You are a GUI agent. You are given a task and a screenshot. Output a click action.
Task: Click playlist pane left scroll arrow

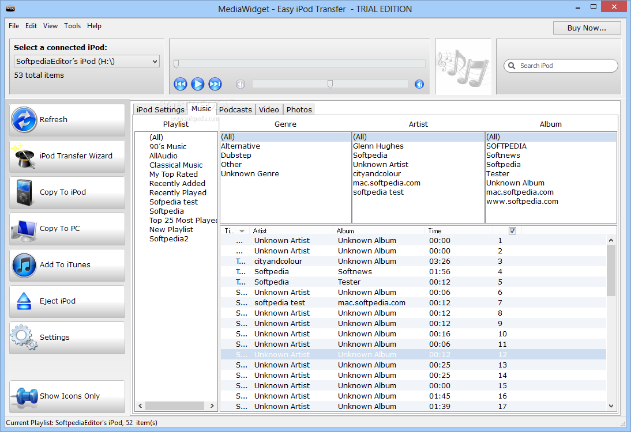tap(140, 406)
